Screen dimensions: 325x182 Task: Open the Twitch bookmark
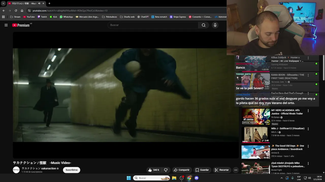point(42,17)
